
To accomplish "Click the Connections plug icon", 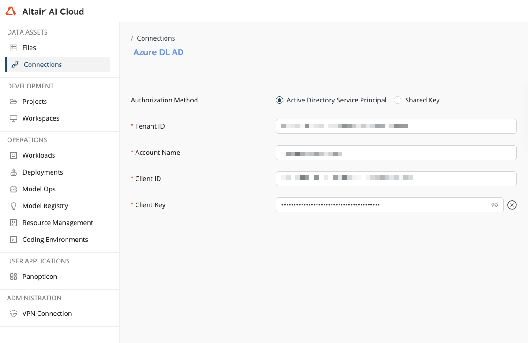I will (15, 65).
